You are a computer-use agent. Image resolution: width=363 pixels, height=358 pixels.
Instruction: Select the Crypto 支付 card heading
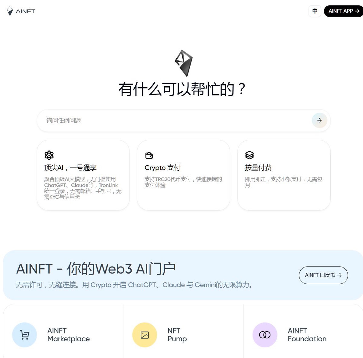coord(162,168)
